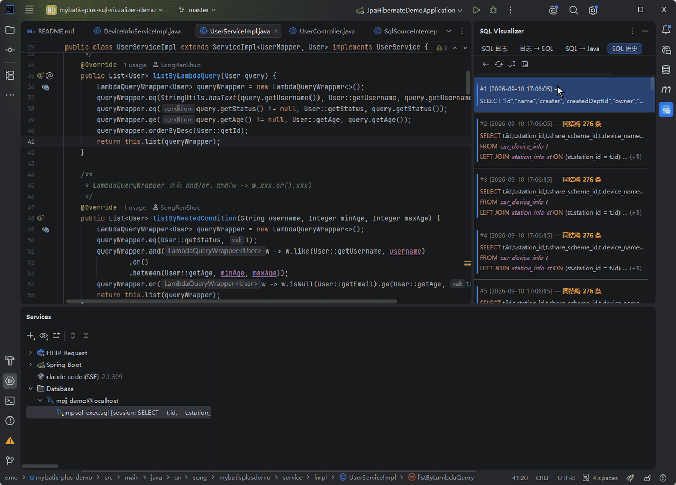Screen dimensions: 676x485
Task: Refresh the SQL history list
Action: click(x=499, y=64)
